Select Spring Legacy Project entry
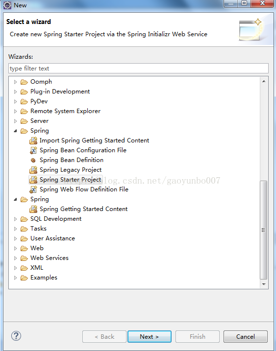This screenshot has width=276, height=351. click(x=71, y=170)
